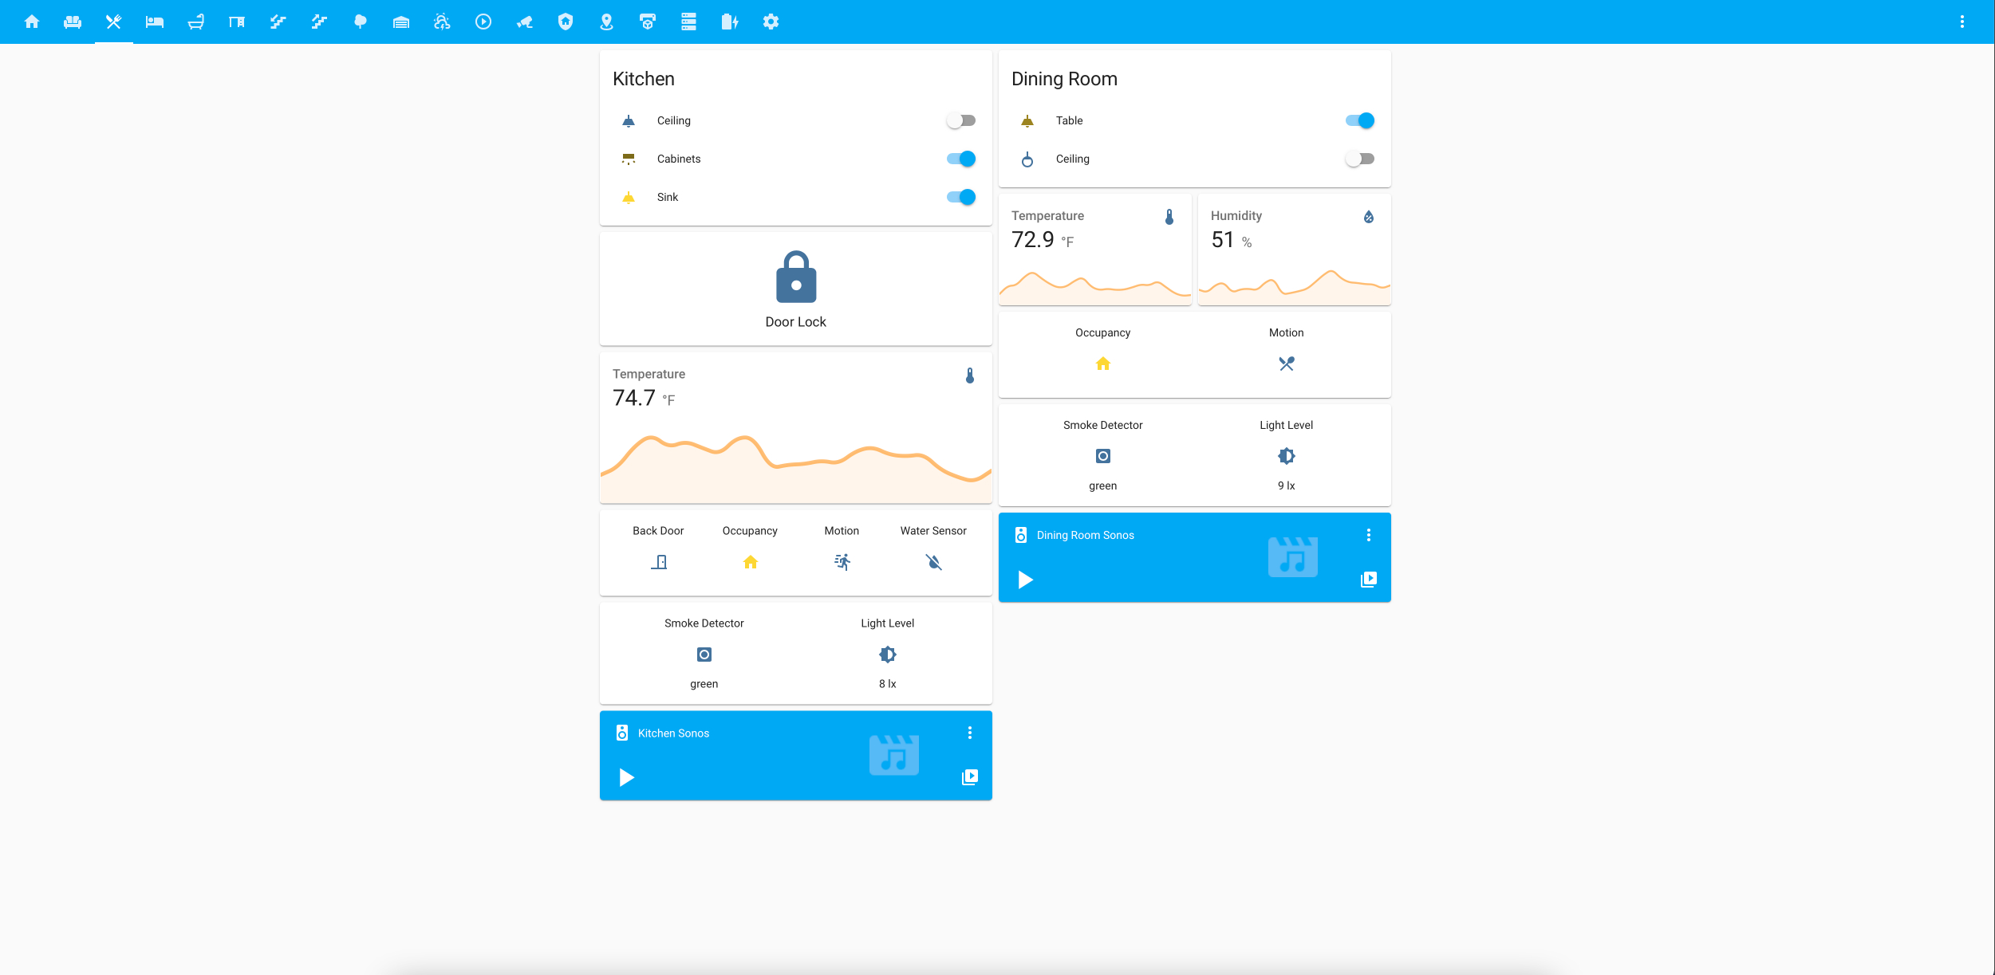
Task: Open the garage tab icon
Action: click(401, 22)
